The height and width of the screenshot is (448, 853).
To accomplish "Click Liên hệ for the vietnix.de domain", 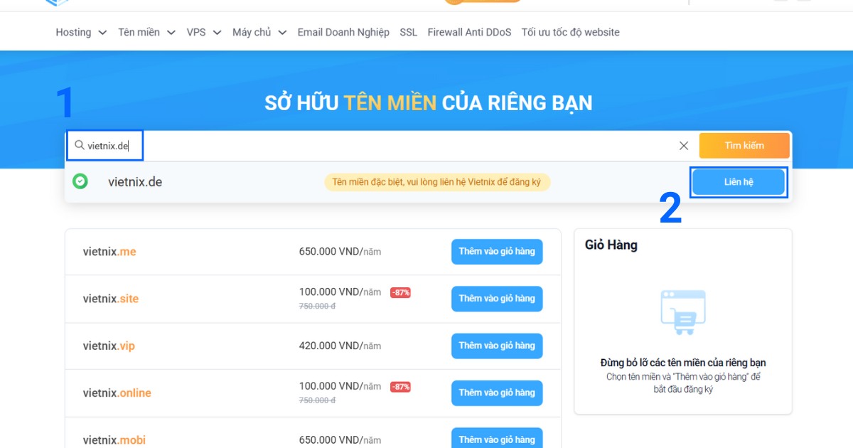I will pos(739,182).
